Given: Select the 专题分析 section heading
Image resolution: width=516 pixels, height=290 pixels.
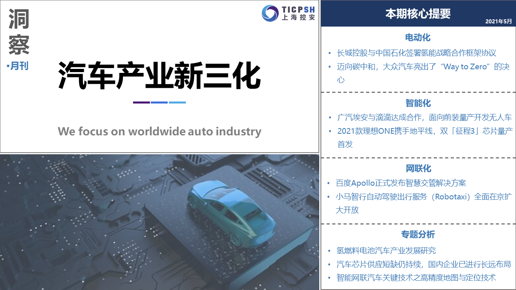Looking at the screenshot, I should click(418, 234).
